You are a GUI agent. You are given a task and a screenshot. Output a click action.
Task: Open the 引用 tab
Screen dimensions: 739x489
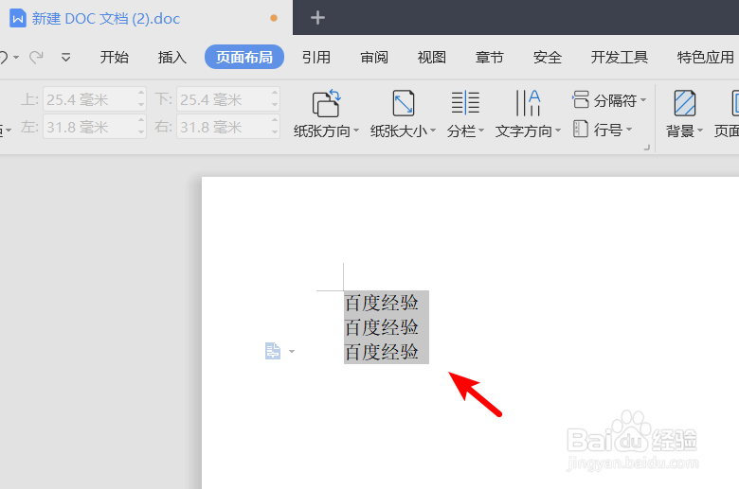[316, 58]
